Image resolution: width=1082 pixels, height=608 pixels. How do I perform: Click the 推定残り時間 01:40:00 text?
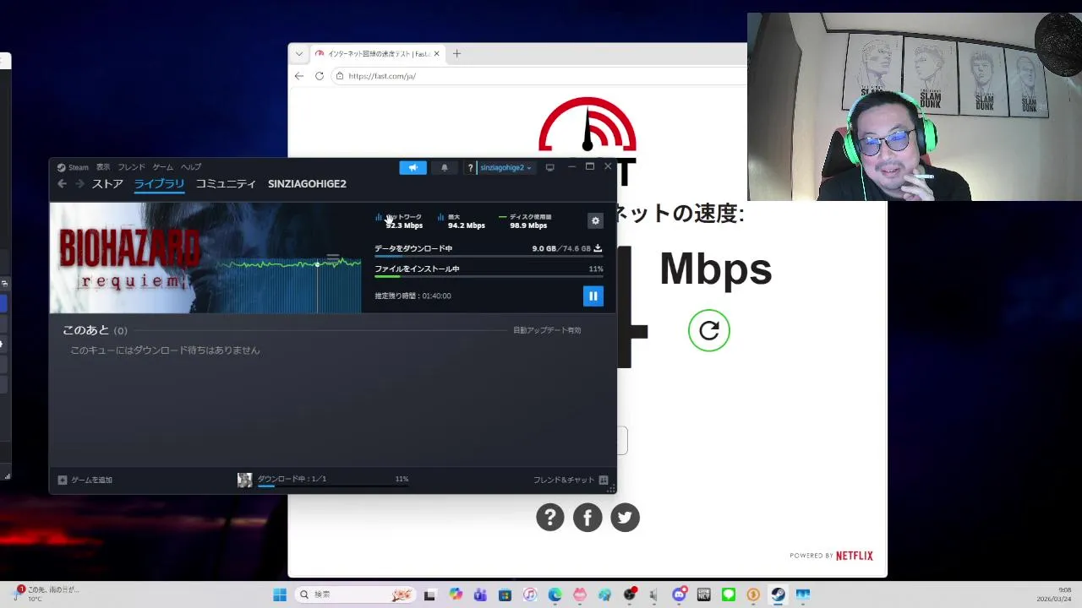point(413,296)
